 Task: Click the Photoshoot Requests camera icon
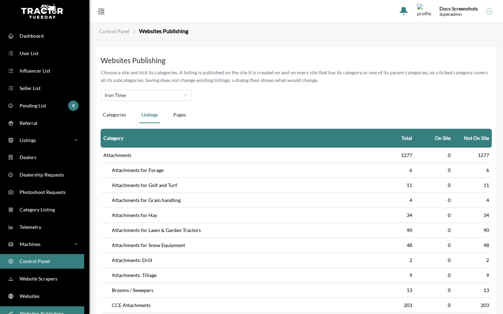[x=11, y=192]
